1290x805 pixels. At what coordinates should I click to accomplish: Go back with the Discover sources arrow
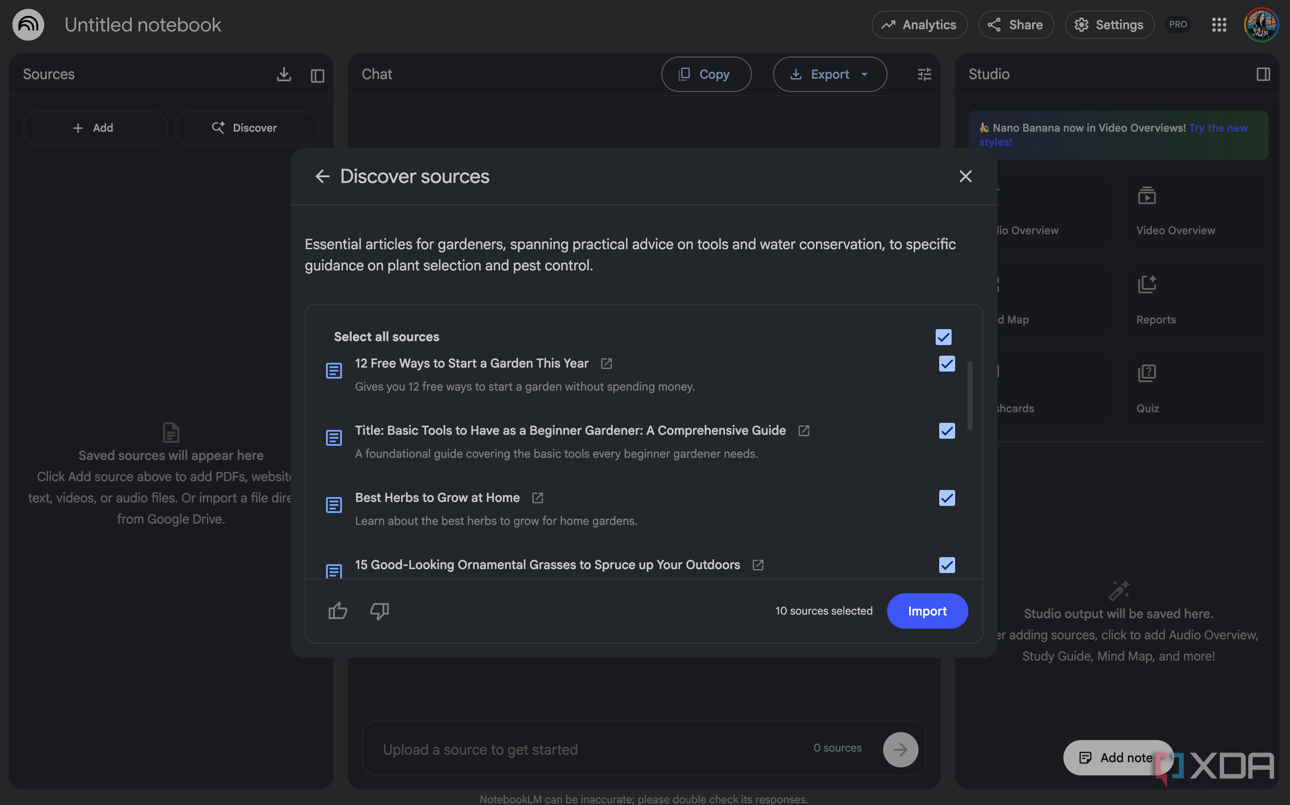tap(322, 176)
